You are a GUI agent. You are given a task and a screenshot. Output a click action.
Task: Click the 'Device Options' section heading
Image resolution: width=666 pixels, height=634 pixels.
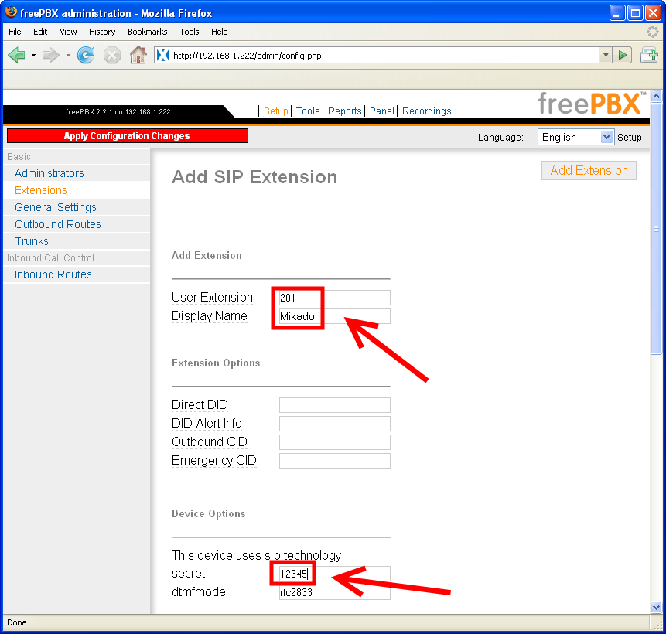click(x=209, y=514)
